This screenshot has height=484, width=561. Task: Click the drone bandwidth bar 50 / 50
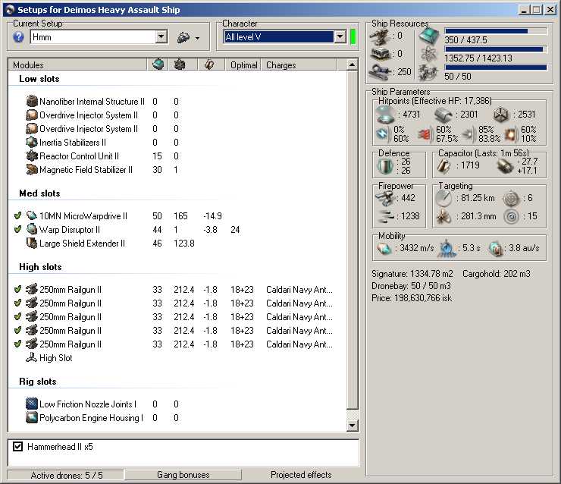(496, 68)
